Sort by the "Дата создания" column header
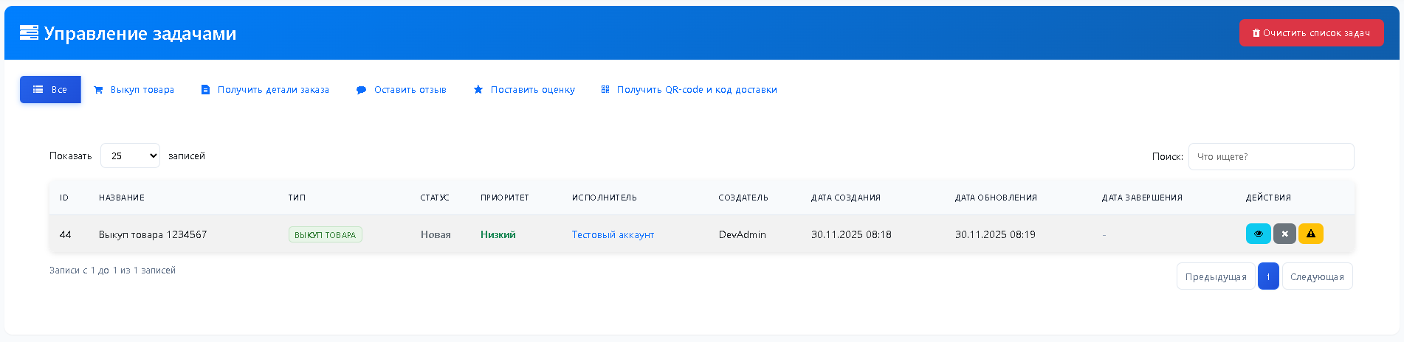The width and height of the screenshot is (1404, 342). point(845,198)
